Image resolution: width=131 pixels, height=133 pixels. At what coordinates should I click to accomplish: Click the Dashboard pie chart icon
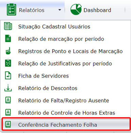point(76,9)
